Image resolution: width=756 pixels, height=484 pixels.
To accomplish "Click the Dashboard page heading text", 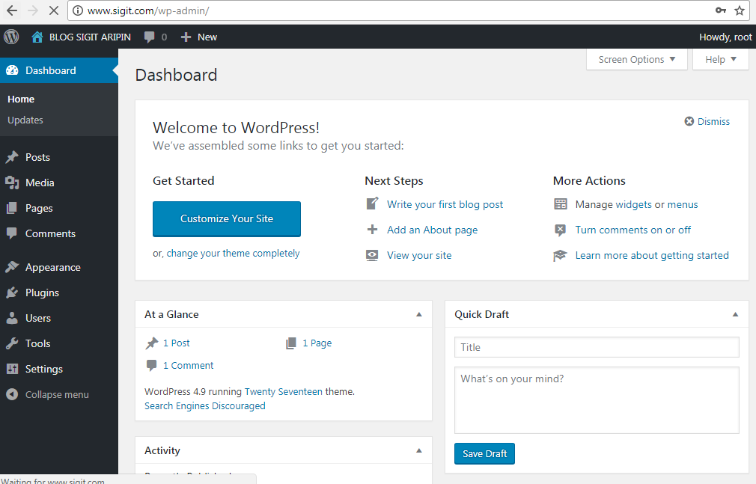I will tap(176, 76).
